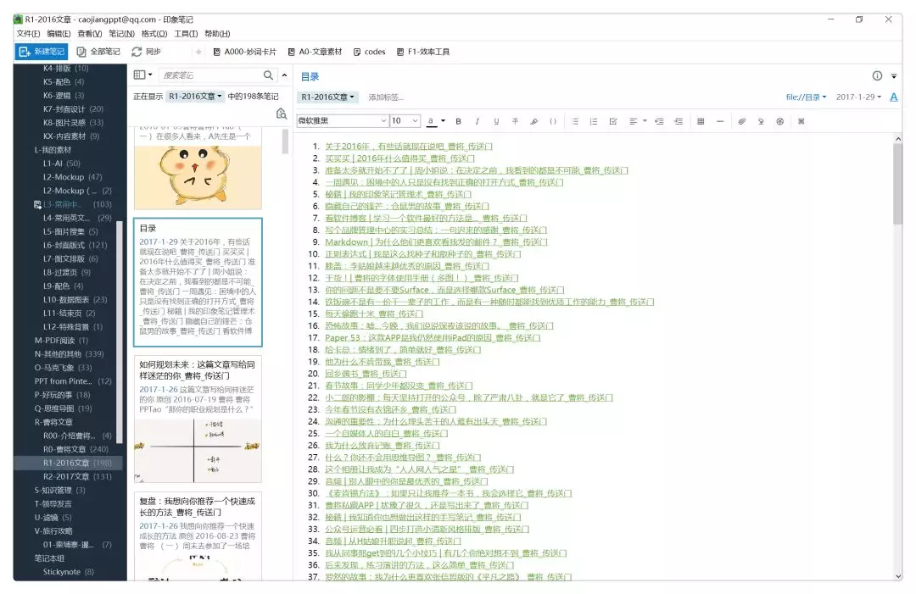
Task: Open the 文件(F) menu
Action: coord(28,33)
